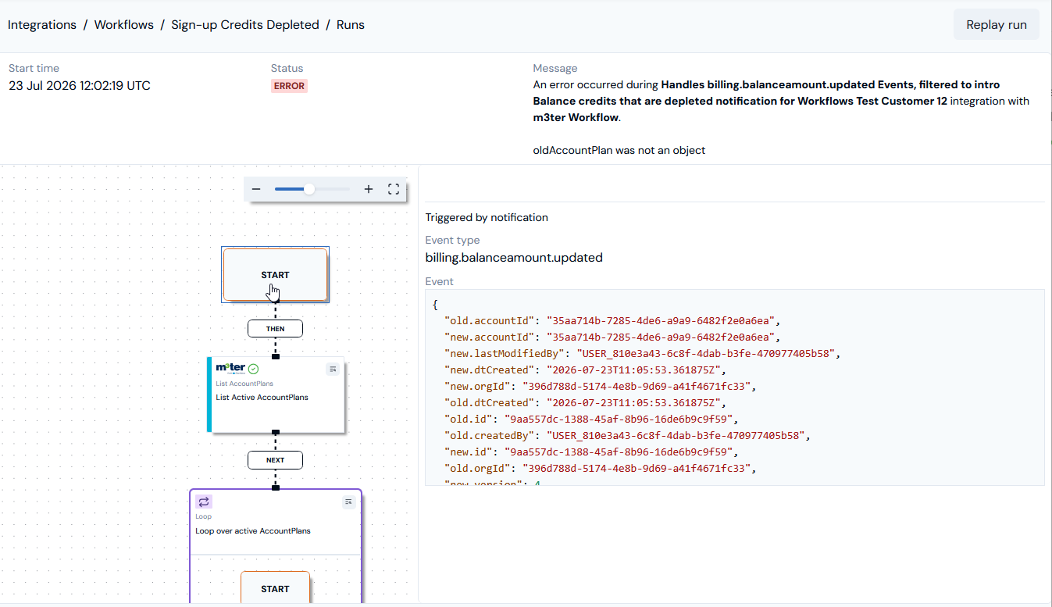Select the List Active AccountPlans node
Screen dimensions: 1052x607
click(276, 395)
